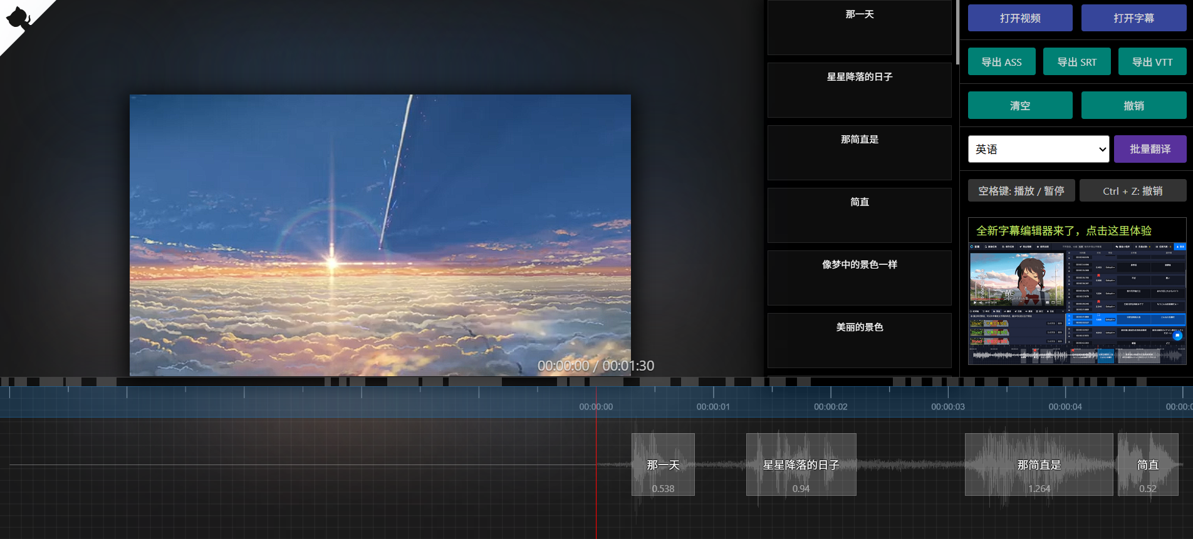Seek to 00:00:04 on the timeline ruler
The image size is (1193, 539).
coord(1065,406)
